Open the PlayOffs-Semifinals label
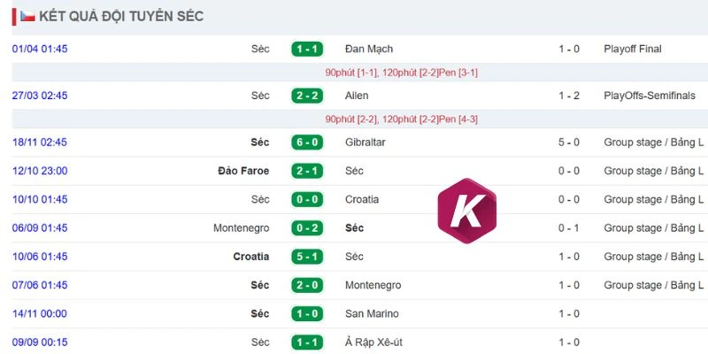 pyautogui.click(x=650, y=96)
